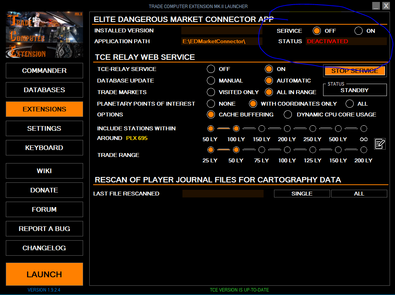Screen dimensions: 395x295
Task: Set trade range to 50 LY
Action: [x=236, y=150]
